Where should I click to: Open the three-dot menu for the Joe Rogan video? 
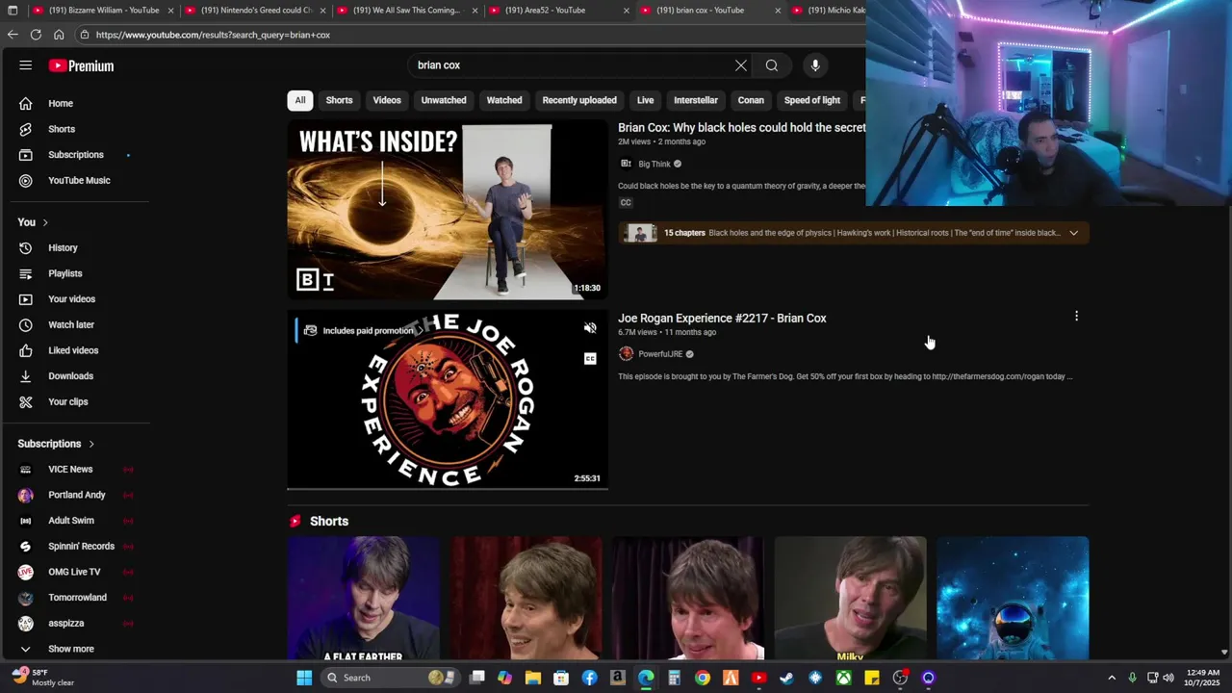(1076, 316)
